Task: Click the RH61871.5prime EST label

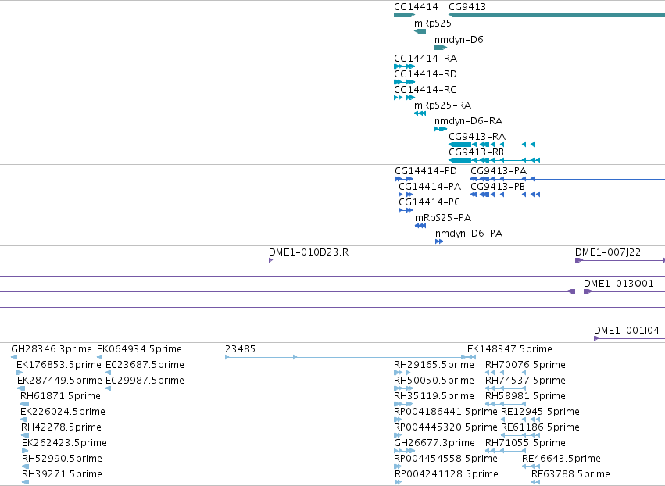Action: click(61, 396)
